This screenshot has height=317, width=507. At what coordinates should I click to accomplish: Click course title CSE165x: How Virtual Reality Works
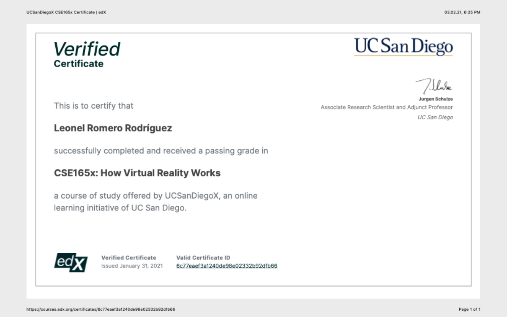(137, 173)
